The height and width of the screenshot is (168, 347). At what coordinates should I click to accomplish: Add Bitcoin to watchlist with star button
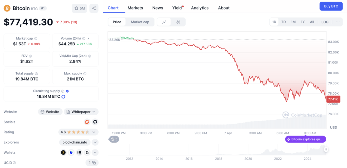pyautogui.click(x=79, y=8)
